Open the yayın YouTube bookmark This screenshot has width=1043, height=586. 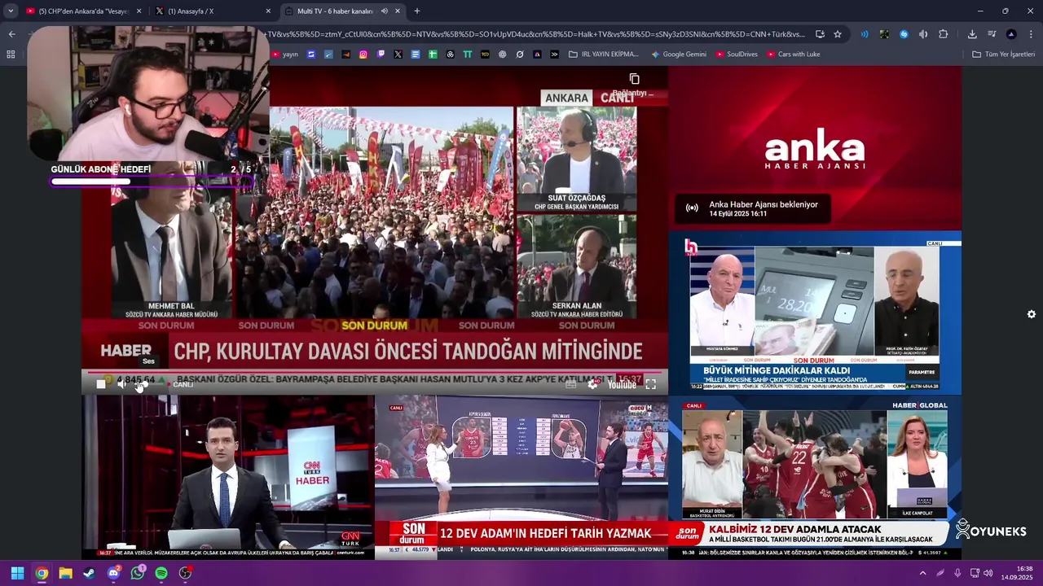285,55
